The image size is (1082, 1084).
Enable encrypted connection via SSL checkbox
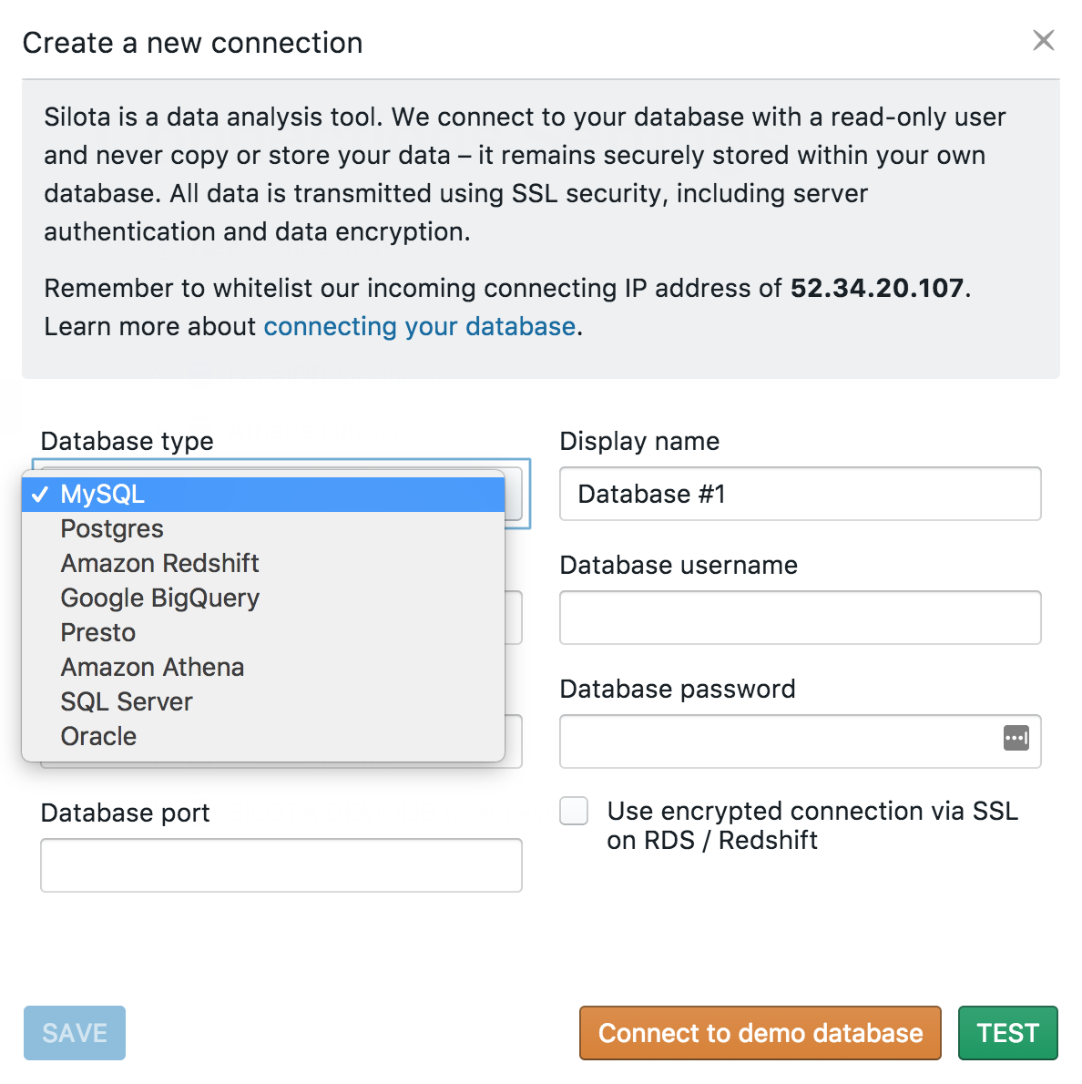(x=574, y=811)
